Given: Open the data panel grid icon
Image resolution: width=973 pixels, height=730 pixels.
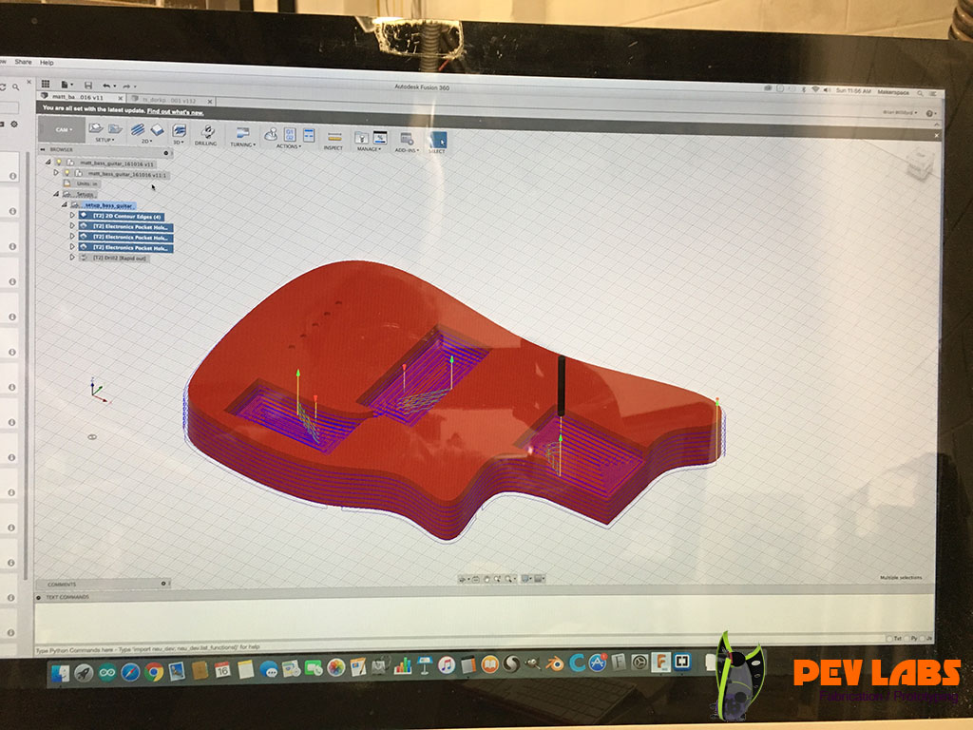Looking at the screenshot, I should tap(46, 85).
